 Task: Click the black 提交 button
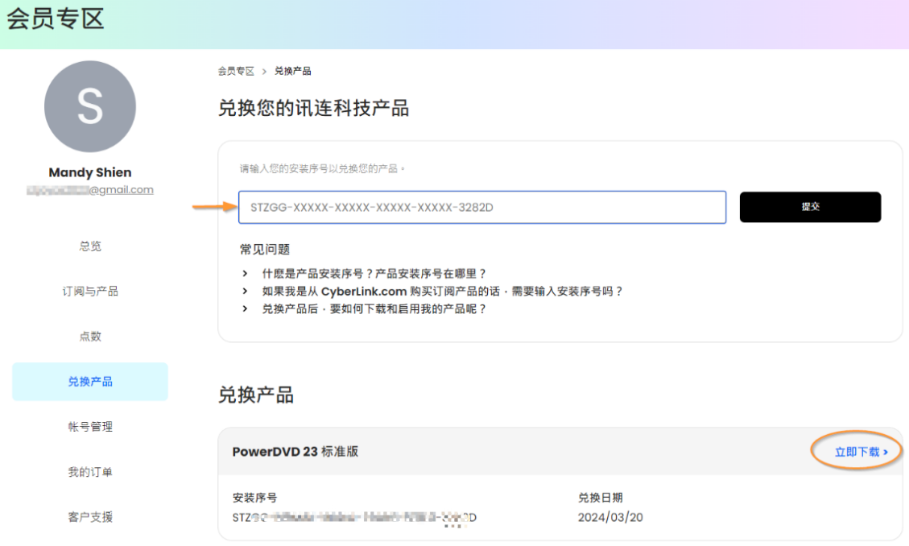[811, 207]
